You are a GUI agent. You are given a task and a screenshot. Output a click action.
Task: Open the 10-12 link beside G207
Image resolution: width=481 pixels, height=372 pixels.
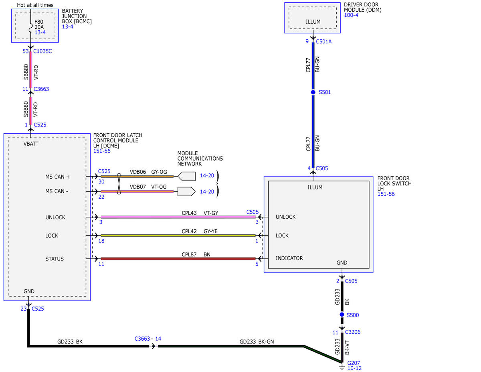(354, 368)
